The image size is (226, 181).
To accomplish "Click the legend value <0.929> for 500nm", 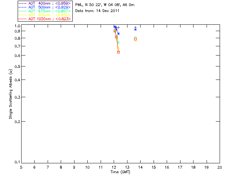I will 63,7.
